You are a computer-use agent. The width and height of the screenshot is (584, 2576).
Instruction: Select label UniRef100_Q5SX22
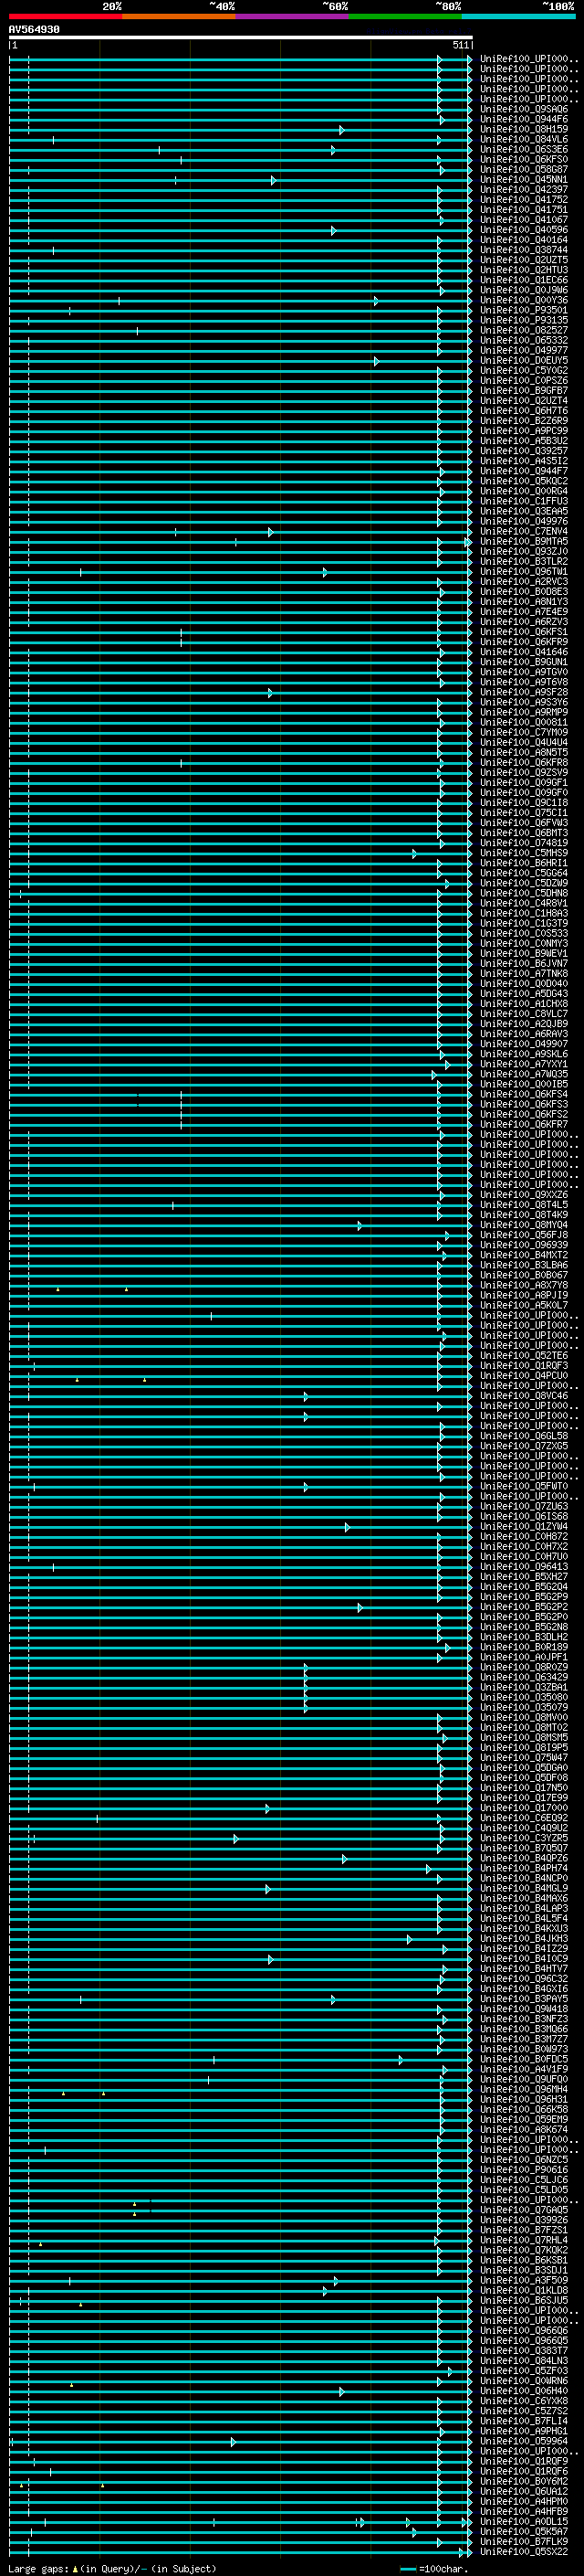tap(524, 2551)
